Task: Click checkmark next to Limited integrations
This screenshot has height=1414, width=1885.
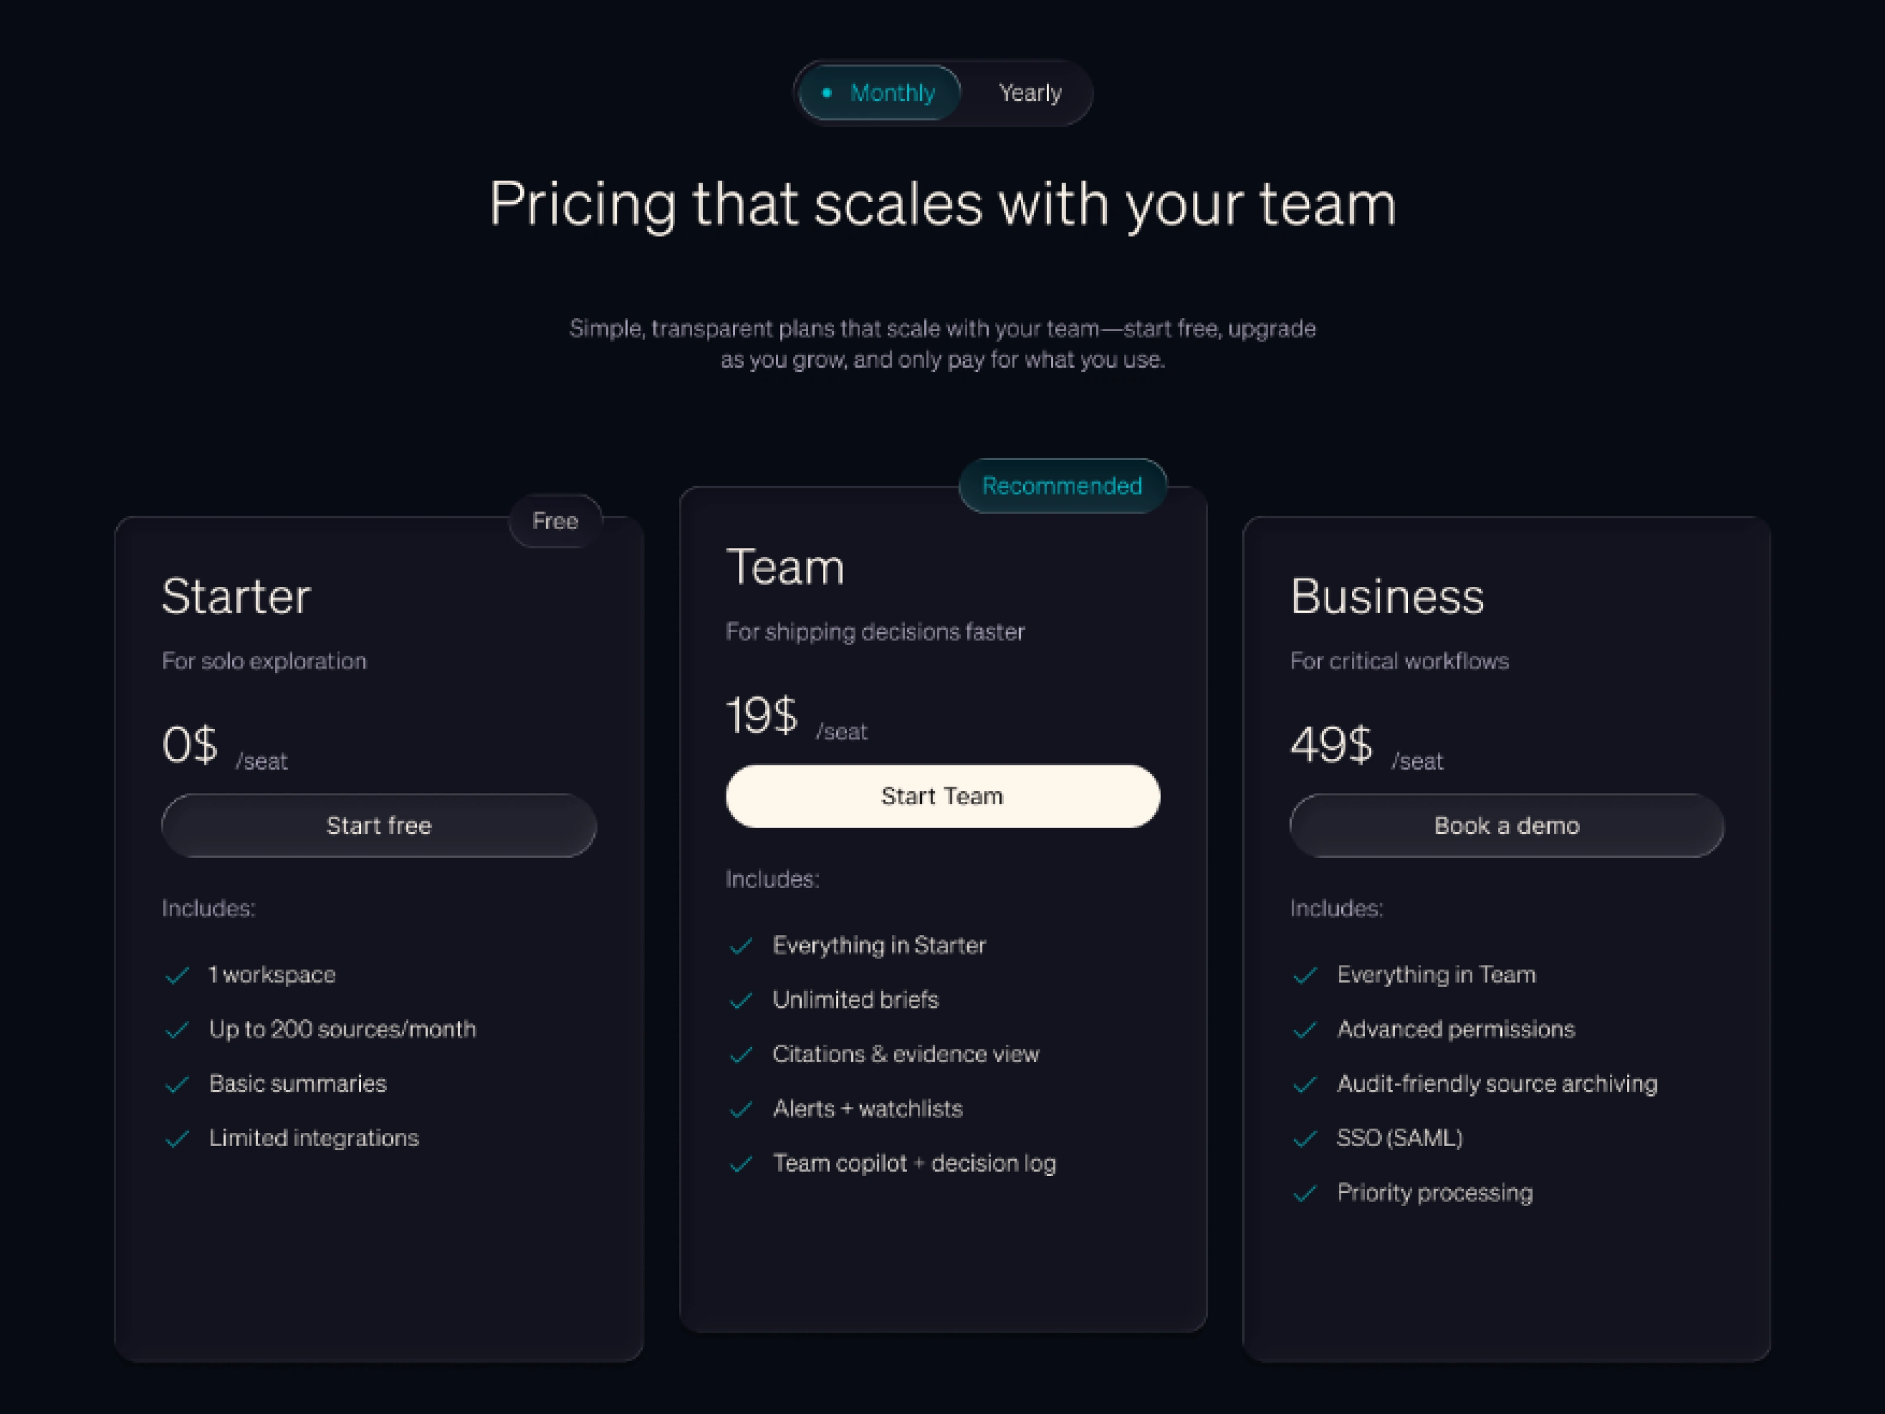Action: click(177, 1139)
